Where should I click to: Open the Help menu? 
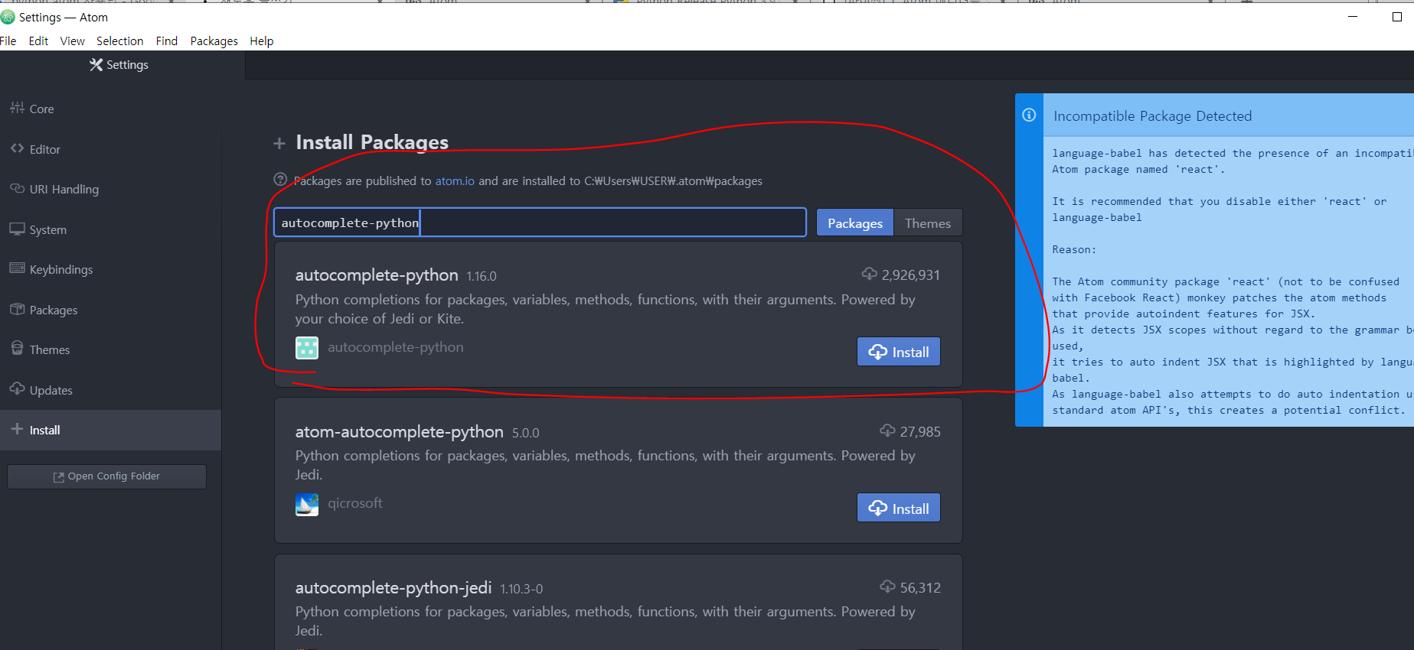tap(261, 41)
